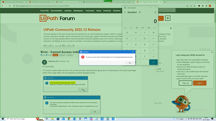
Task: Open Calculator history panel
Action: click(155, 12)
